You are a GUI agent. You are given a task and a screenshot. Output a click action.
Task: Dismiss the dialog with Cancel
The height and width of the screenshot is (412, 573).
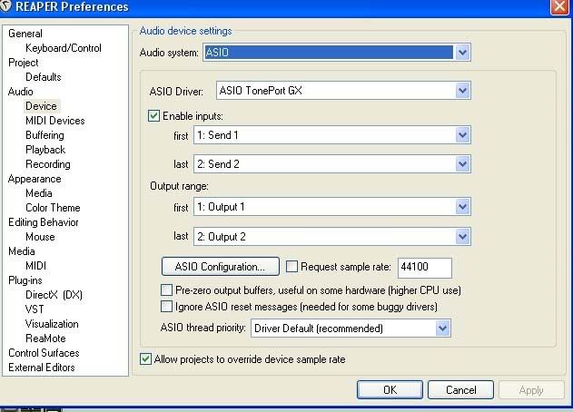[460, 389]
